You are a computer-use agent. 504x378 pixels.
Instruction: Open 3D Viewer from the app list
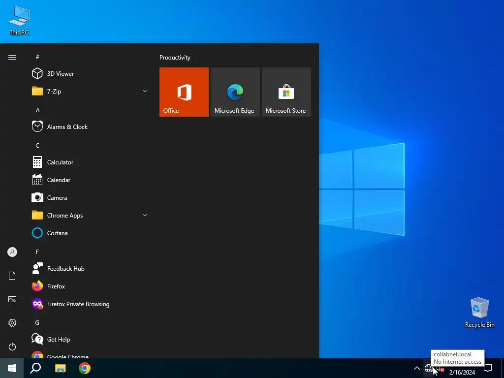click(x=90, y=74)
